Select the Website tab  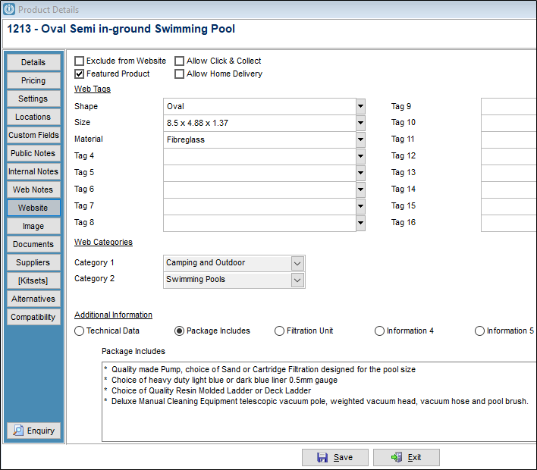pyautogui.click(x=33, y=208)
